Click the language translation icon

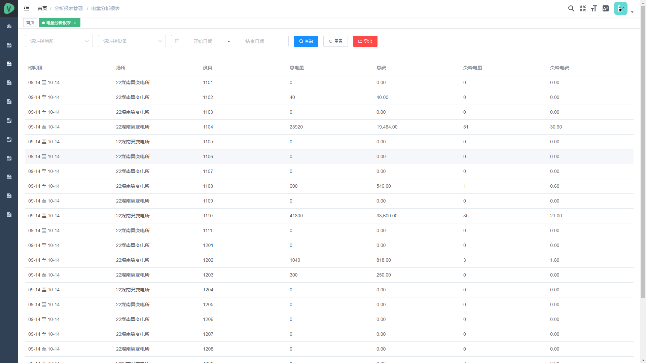pyautogui.click(x=606, y=8)
